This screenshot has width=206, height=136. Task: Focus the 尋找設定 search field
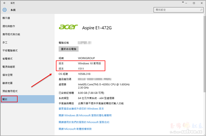pos(179,10)
